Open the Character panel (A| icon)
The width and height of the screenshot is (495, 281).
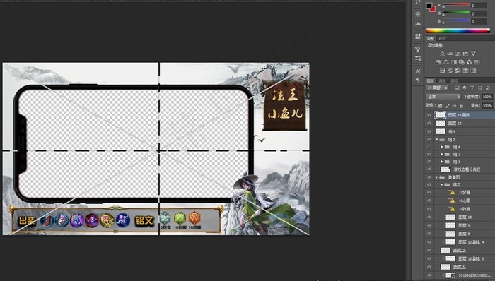418,71
